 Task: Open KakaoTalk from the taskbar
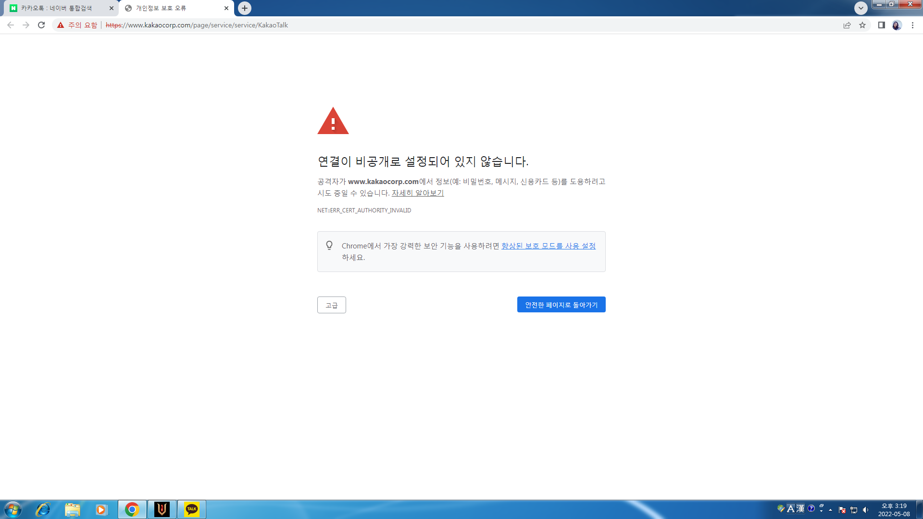pyautogui.click(x=192, y=509)
